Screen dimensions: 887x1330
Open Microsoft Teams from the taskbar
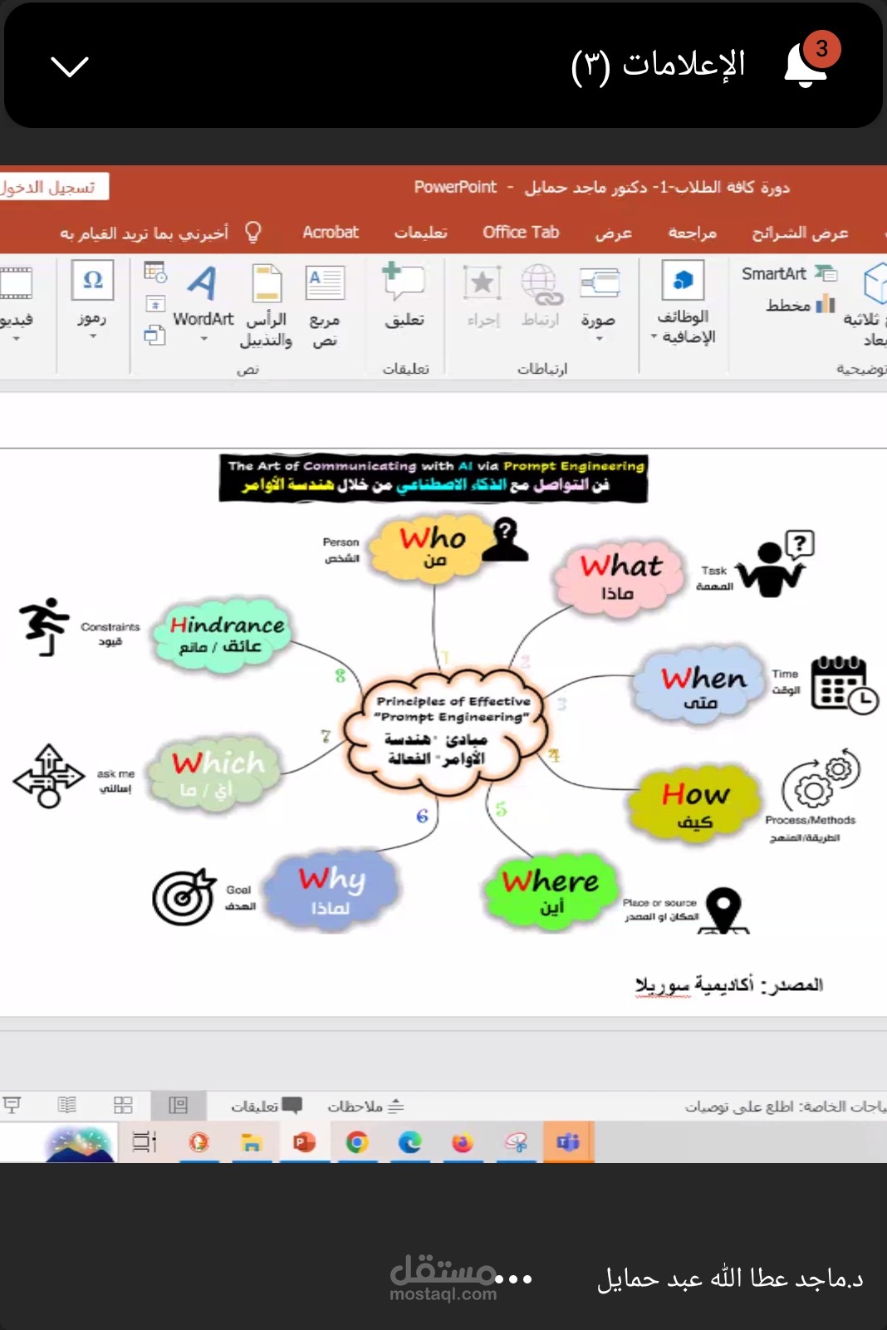569,1142
